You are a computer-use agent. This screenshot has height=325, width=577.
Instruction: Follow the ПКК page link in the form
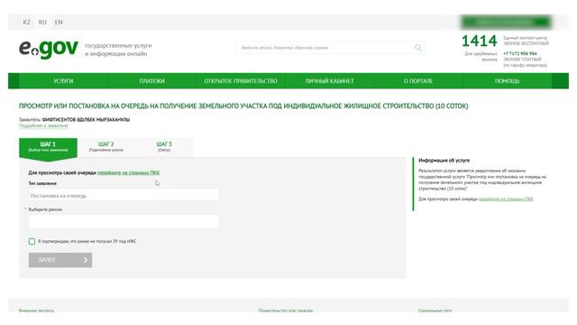tap(128, 172)
